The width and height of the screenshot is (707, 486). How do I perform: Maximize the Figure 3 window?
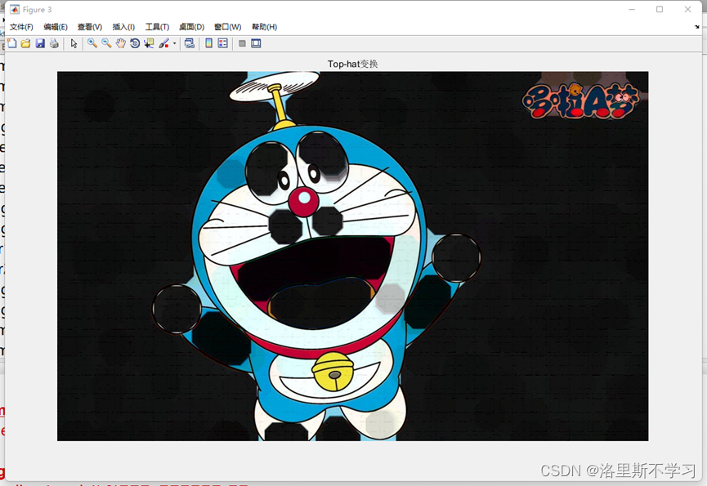tap(660, 10)
